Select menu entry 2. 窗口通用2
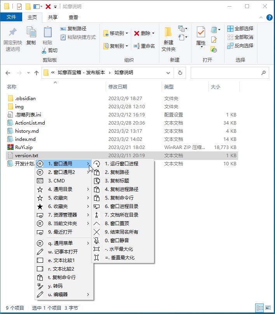Viewport: 275px width, 314px height. 64,172
